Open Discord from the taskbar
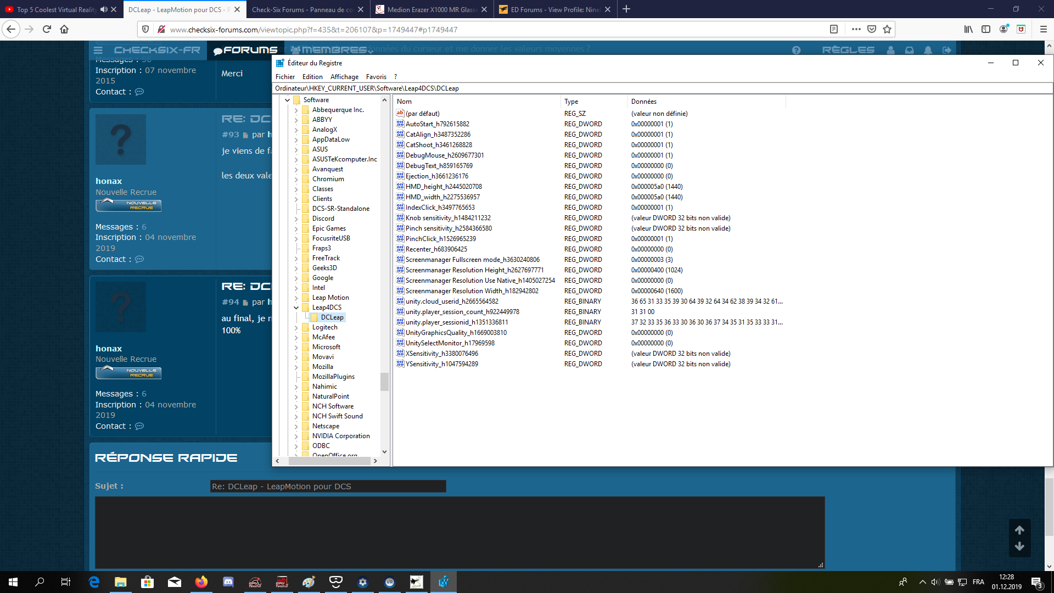 click(x=228, y=582)
